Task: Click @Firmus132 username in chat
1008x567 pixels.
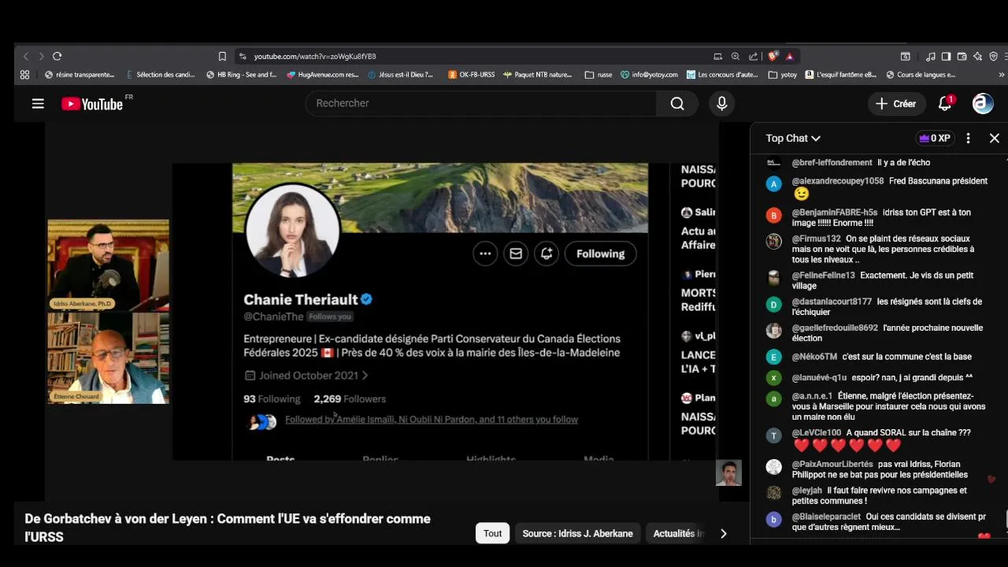Action: (817, 239)
